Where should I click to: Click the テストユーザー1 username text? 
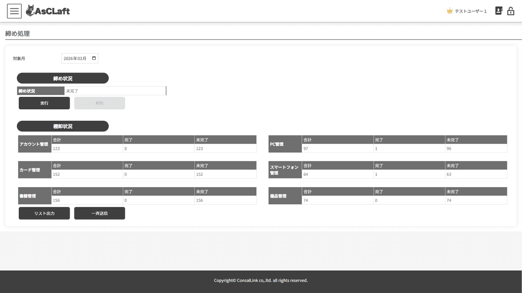click(x=471, y=11)
